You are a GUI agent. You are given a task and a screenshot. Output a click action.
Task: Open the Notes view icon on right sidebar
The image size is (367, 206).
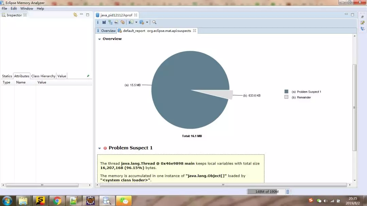point(363,23)
